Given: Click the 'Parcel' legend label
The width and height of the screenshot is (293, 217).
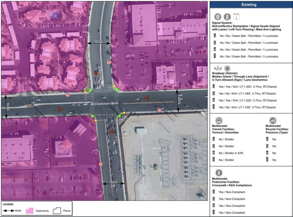Looking at the screenshot, I should point(67,211).
